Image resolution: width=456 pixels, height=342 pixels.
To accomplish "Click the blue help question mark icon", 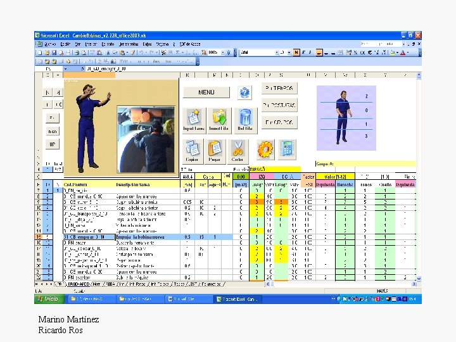I will click(244, 92).
